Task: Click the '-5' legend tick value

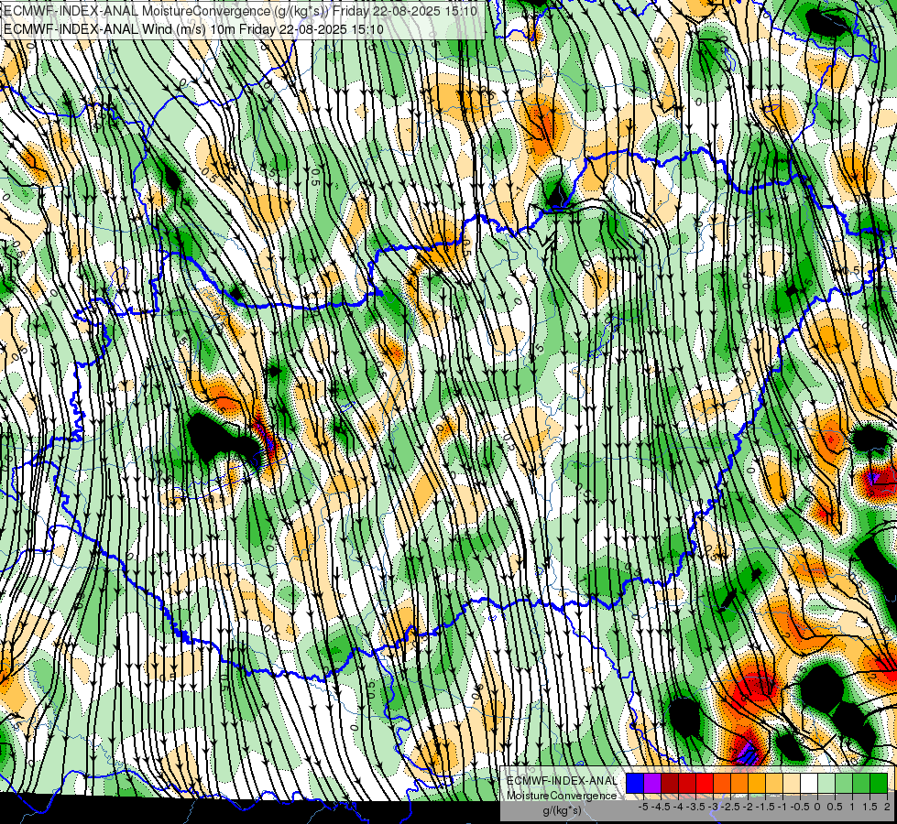Action: point(643,807)
